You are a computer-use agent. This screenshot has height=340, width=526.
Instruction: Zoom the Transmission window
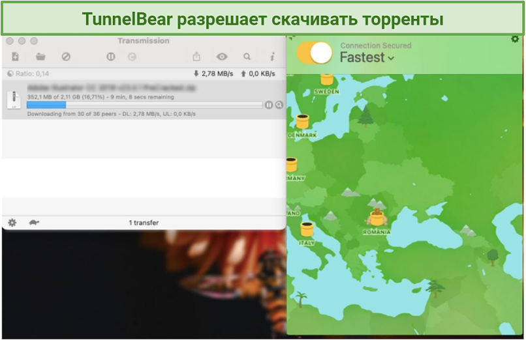pyautogui.click(x=34, y=41)
